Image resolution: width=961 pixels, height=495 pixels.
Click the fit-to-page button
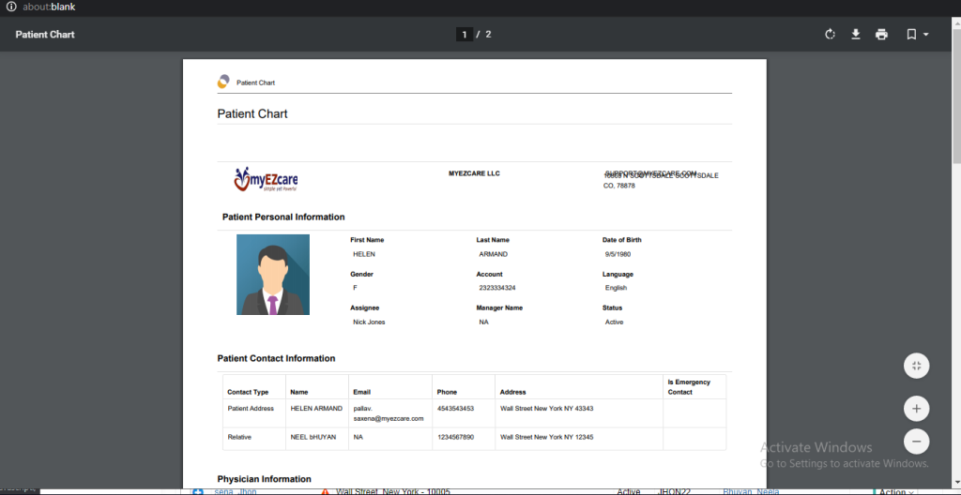point(916,366)
